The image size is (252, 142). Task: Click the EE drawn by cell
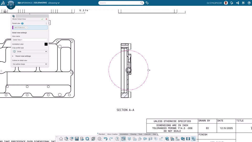tap(207, 128)
